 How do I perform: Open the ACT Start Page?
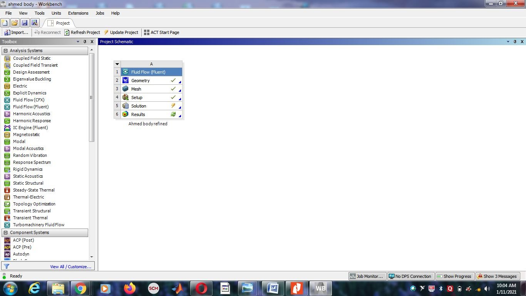tap(161, 32)
